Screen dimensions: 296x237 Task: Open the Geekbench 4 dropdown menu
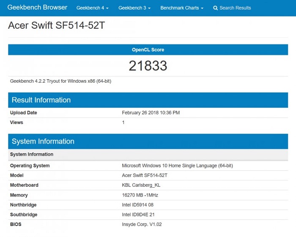click(x=92, y=8)
